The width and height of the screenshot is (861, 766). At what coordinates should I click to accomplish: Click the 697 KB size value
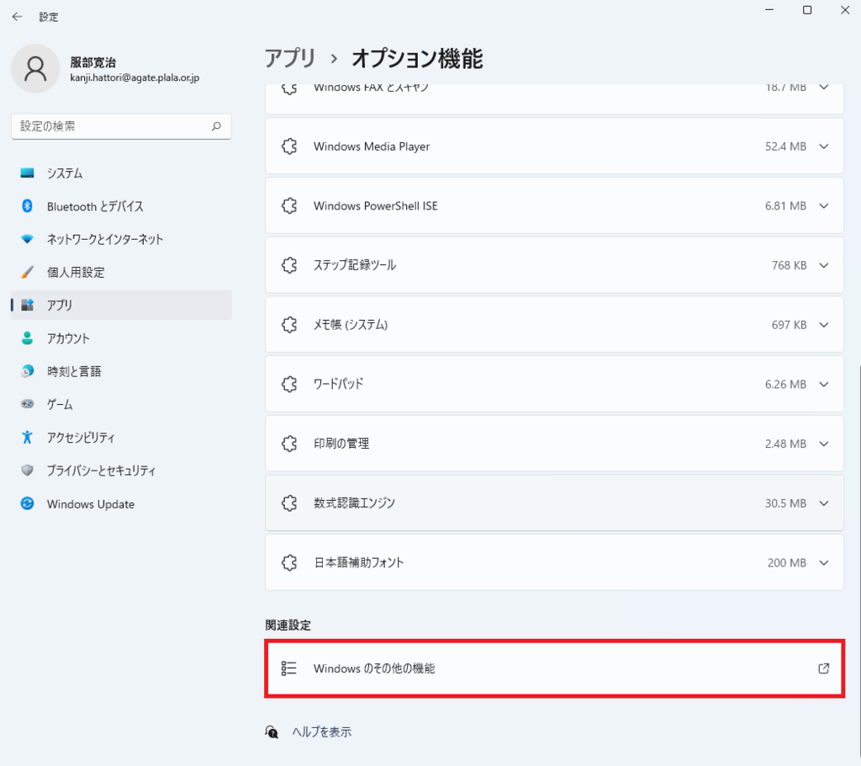point(789,324)
